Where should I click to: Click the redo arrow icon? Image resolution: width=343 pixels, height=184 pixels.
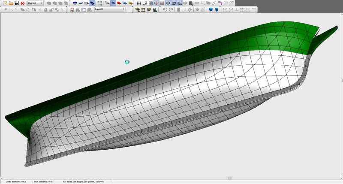(171, 9)
